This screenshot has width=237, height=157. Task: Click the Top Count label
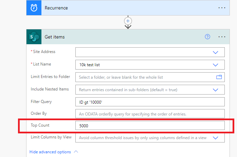point(40,125)
